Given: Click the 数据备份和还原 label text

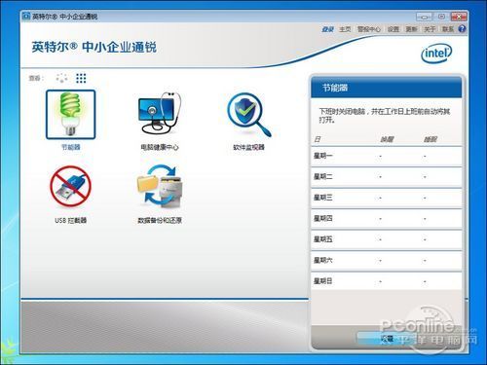Looking at the screenshot, I should 160,220.
